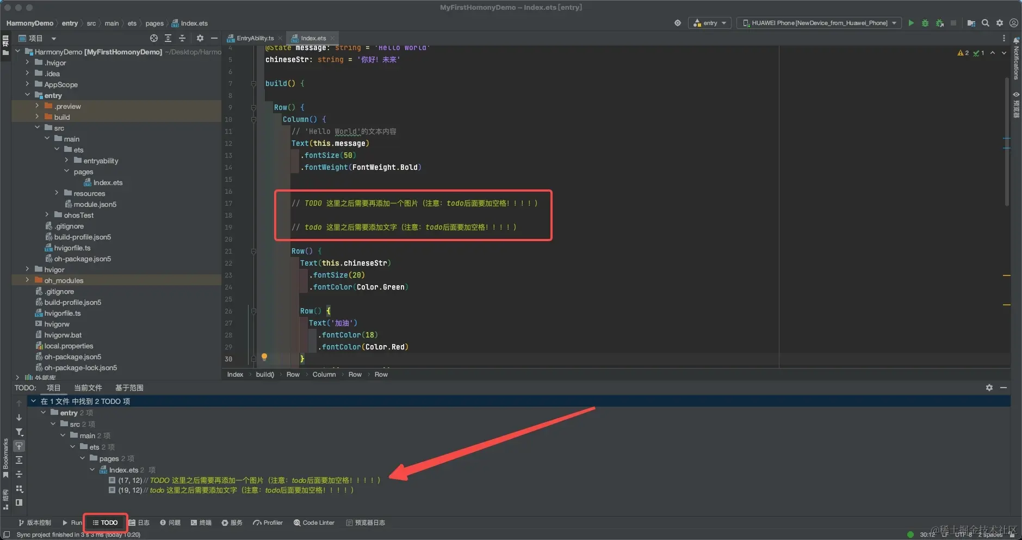Collapse pages node in TODO tree

[x=82, y=458]
